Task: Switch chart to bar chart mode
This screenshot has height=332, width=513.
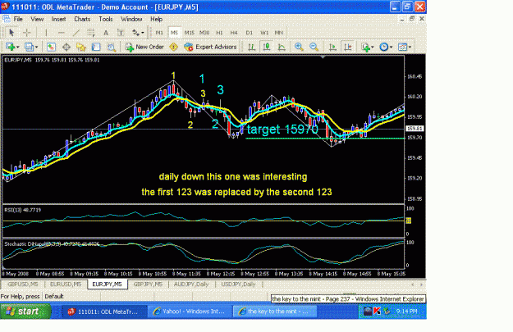Action: pos(251,47)
